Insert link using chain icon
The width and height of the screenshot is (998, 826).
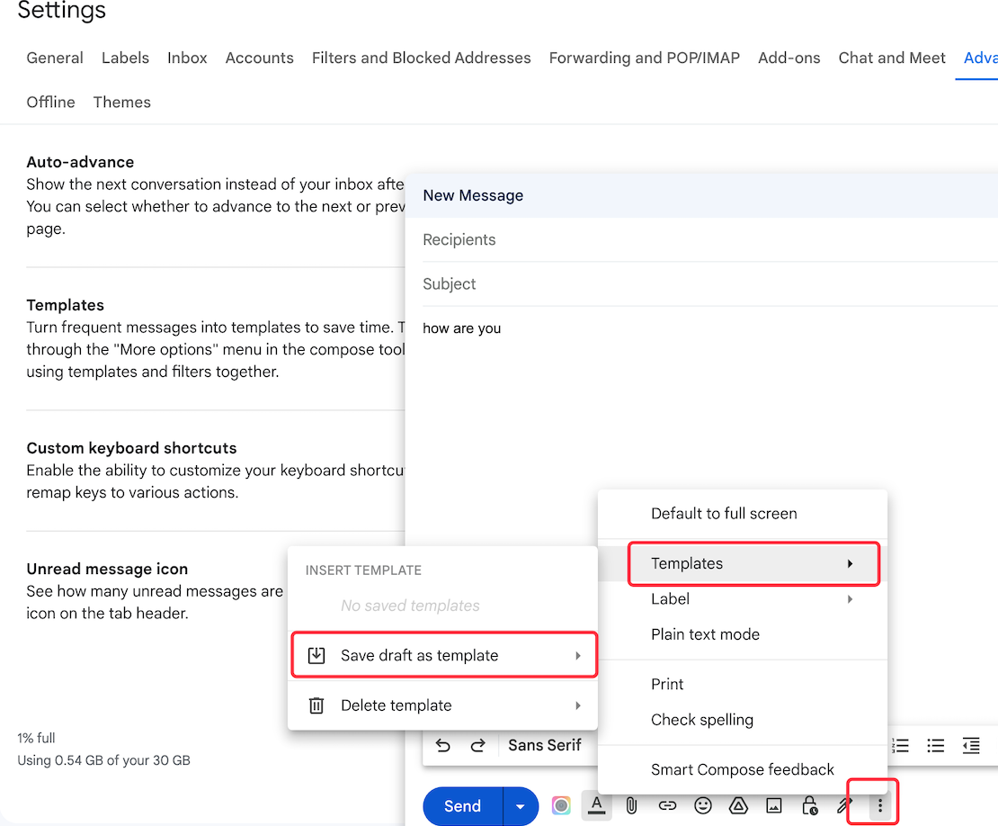(x=667, y=805)
